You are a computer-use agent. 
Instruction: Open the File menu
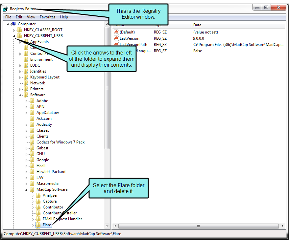pos(8,17)
